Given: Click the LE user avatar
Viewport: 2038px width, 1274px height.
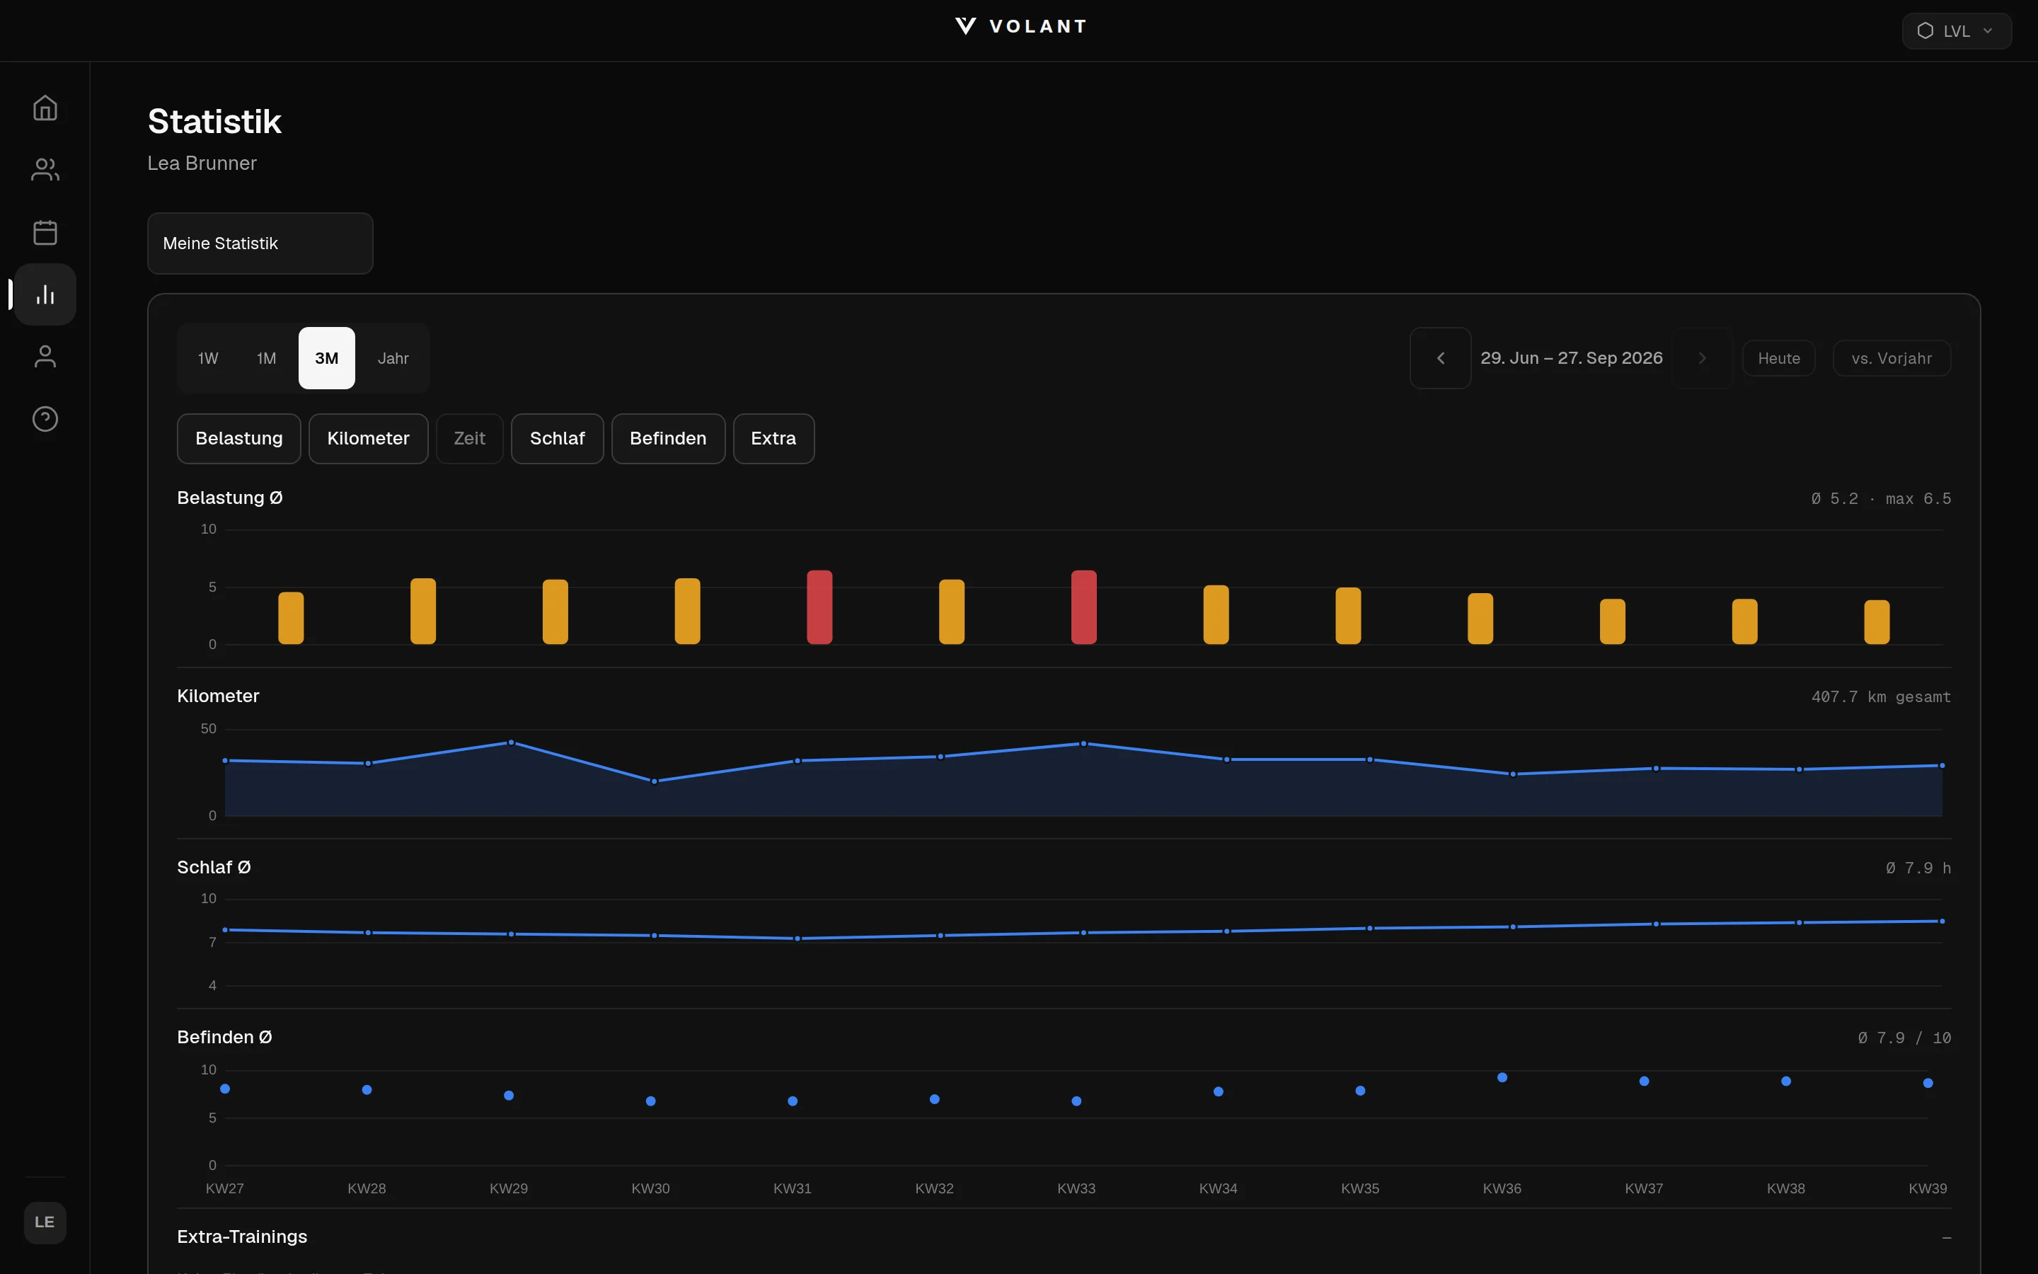Looking at the screenshot, I should [45, 1222].
